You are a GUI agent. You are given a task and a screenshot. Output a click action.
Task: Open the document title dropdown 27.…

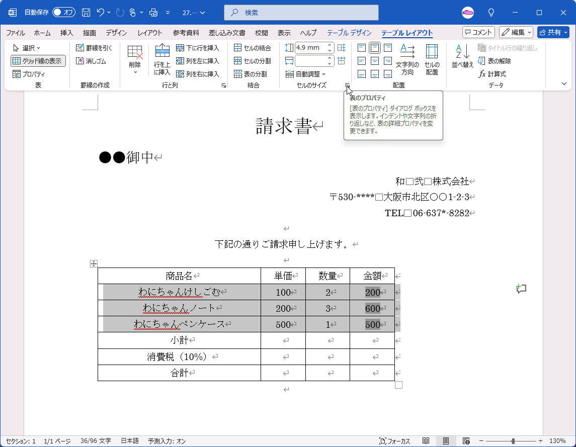tap(194, 13)
